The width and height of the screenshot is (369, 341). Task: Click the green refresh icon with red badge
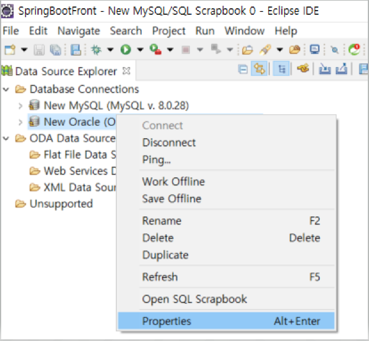354,49
